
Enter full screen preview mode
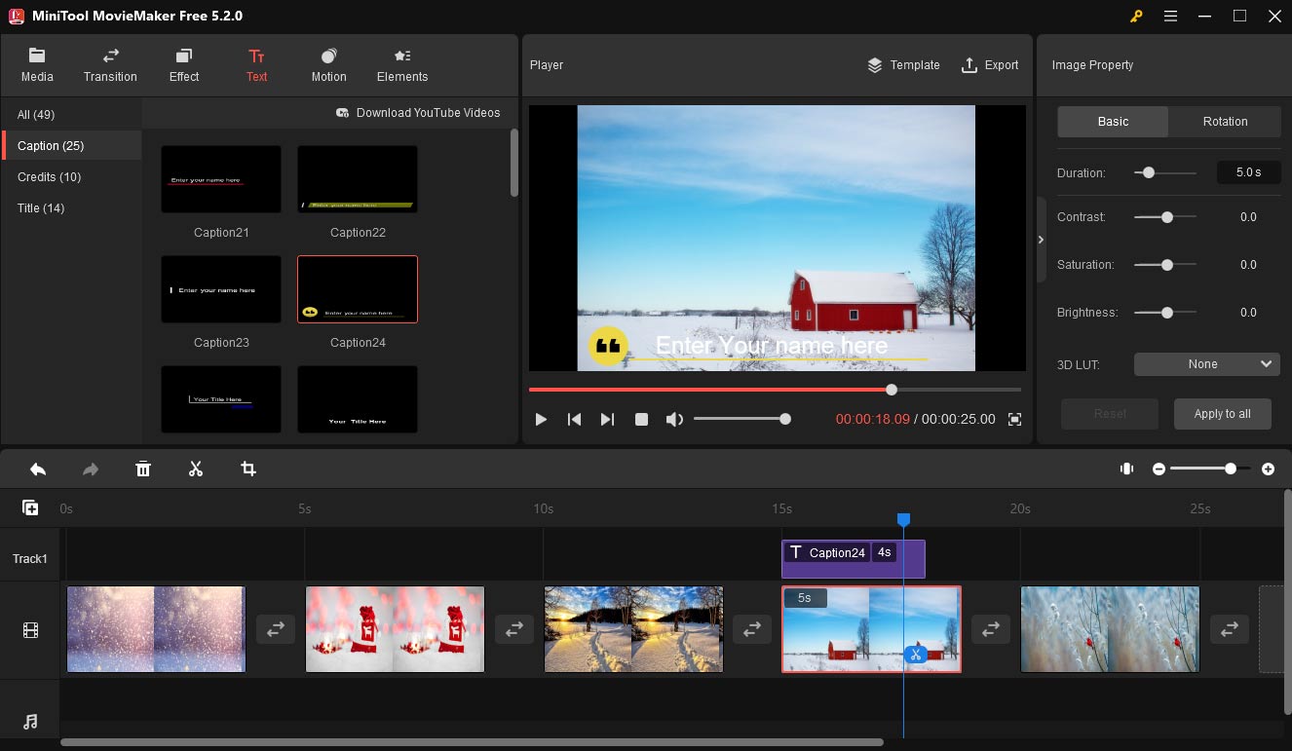pyautogui.click(x=1014, y=419)
